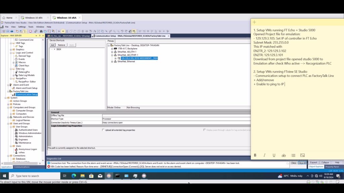This screenshot has height=193, width=344.
Task: Click the Add button under Device Shortcuts
Action: click(52, 45)
